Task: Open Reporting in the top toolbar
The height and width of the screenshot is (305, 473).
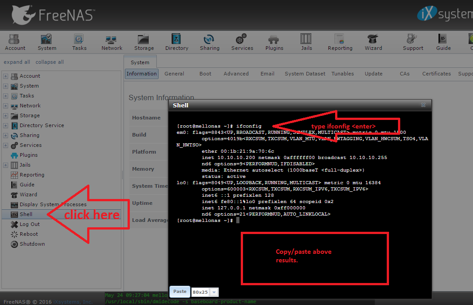Action: pos(340,42)
